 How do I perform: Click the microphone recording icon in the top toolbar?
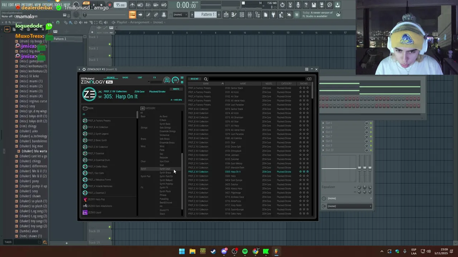click(x=298, y=5)
